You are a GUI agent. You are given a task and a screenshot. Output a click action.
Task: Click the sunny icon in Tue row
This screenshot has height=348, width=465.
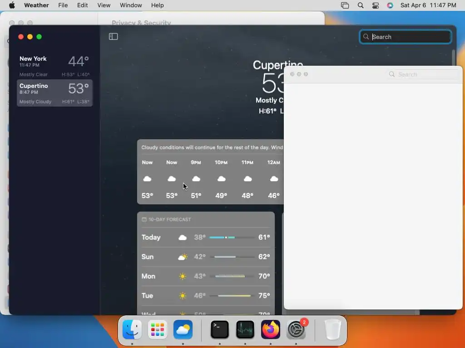coord(183,295)
